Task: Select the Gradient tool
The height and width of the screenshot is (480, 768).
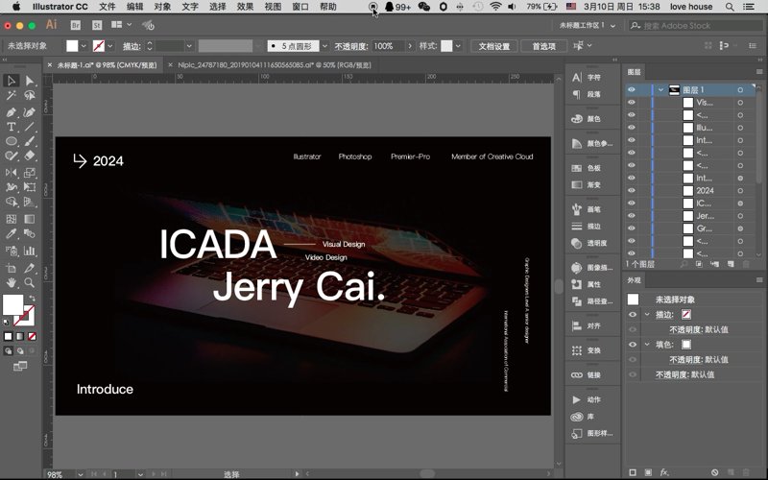Action: tap(30, 219)
